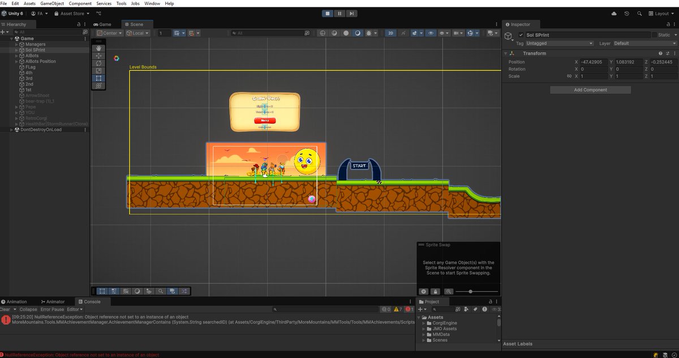The width and height of the screenshot is (679, 358).
Task: Open the scene camera settings dropdown
Action: pyautogui.click(x=457, y=33)
